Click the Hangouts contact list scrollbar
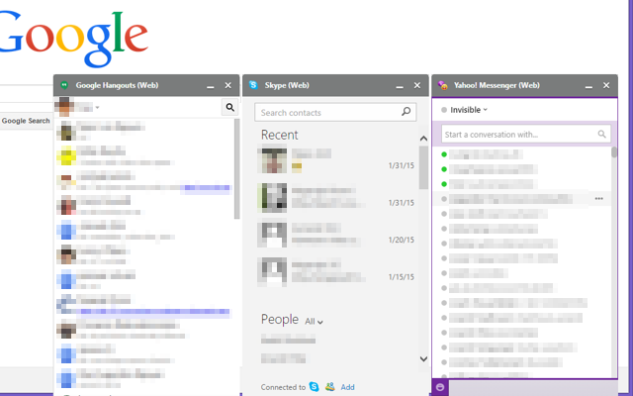633x396 pixels. tap(237, 169)
